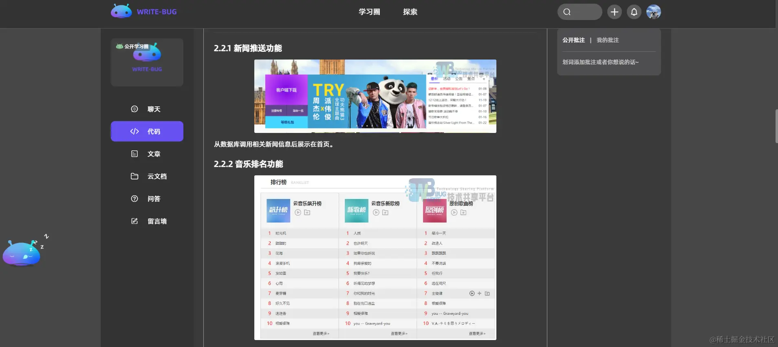Click the WRITE-BUG logo in header

[x=144, y=11]
